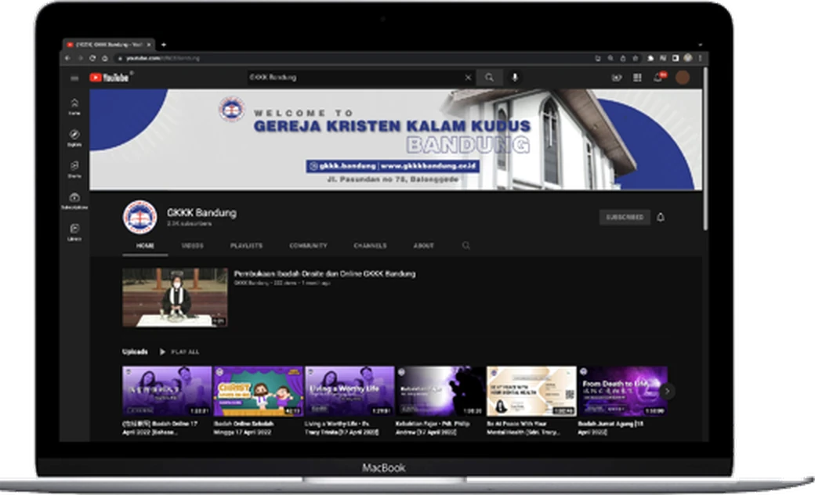815x495 pixels.
Task: Click the Living a Worthy Life video title
Action: tap(342, 428)
